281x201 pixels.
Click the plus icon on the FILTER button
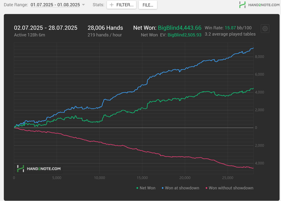point(112,5)
